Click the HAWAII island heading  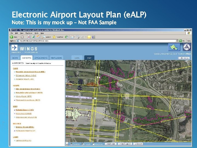[x=16, y=86]
